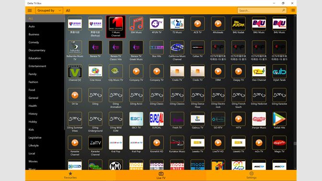The image size is (322, 181).
Task: Play the Kronehit HD channel
Action: click(157, 144)
